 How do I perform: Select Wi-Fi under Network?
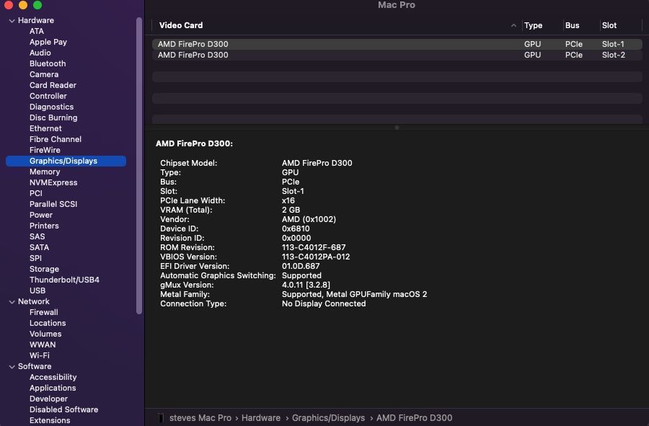pyautogui.click(x=40, y=355)
